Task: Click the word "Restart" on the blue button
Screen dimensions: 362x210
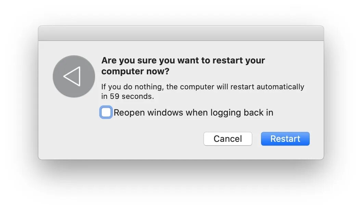Action: (285, 139)
